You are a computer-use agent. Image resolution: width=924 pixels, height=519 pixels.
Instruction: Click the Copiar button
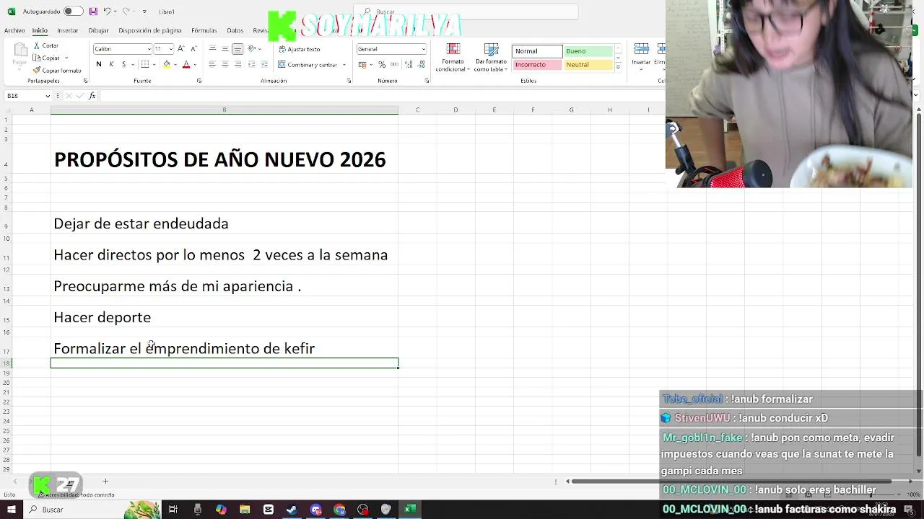click(47, 58)
